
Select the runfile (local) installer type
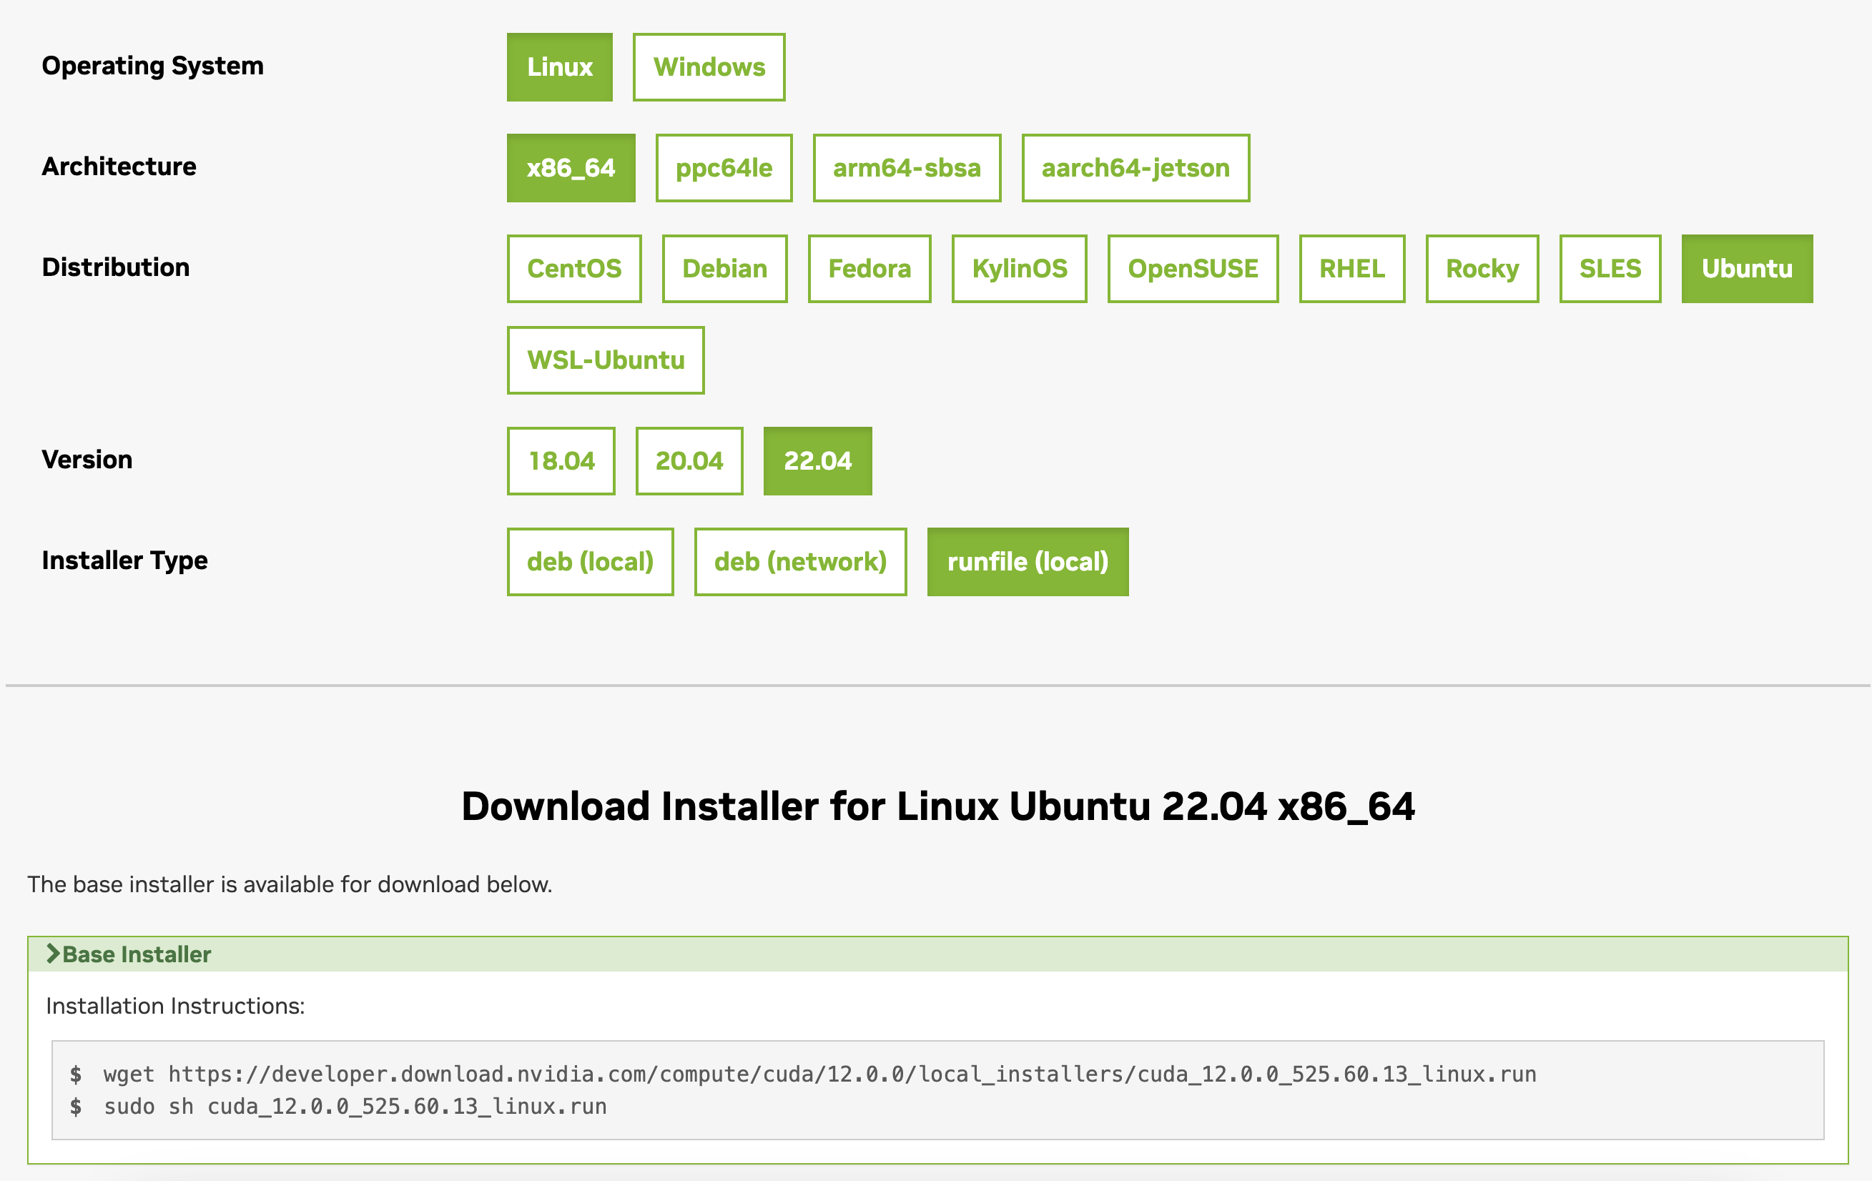coord(1027,561)
